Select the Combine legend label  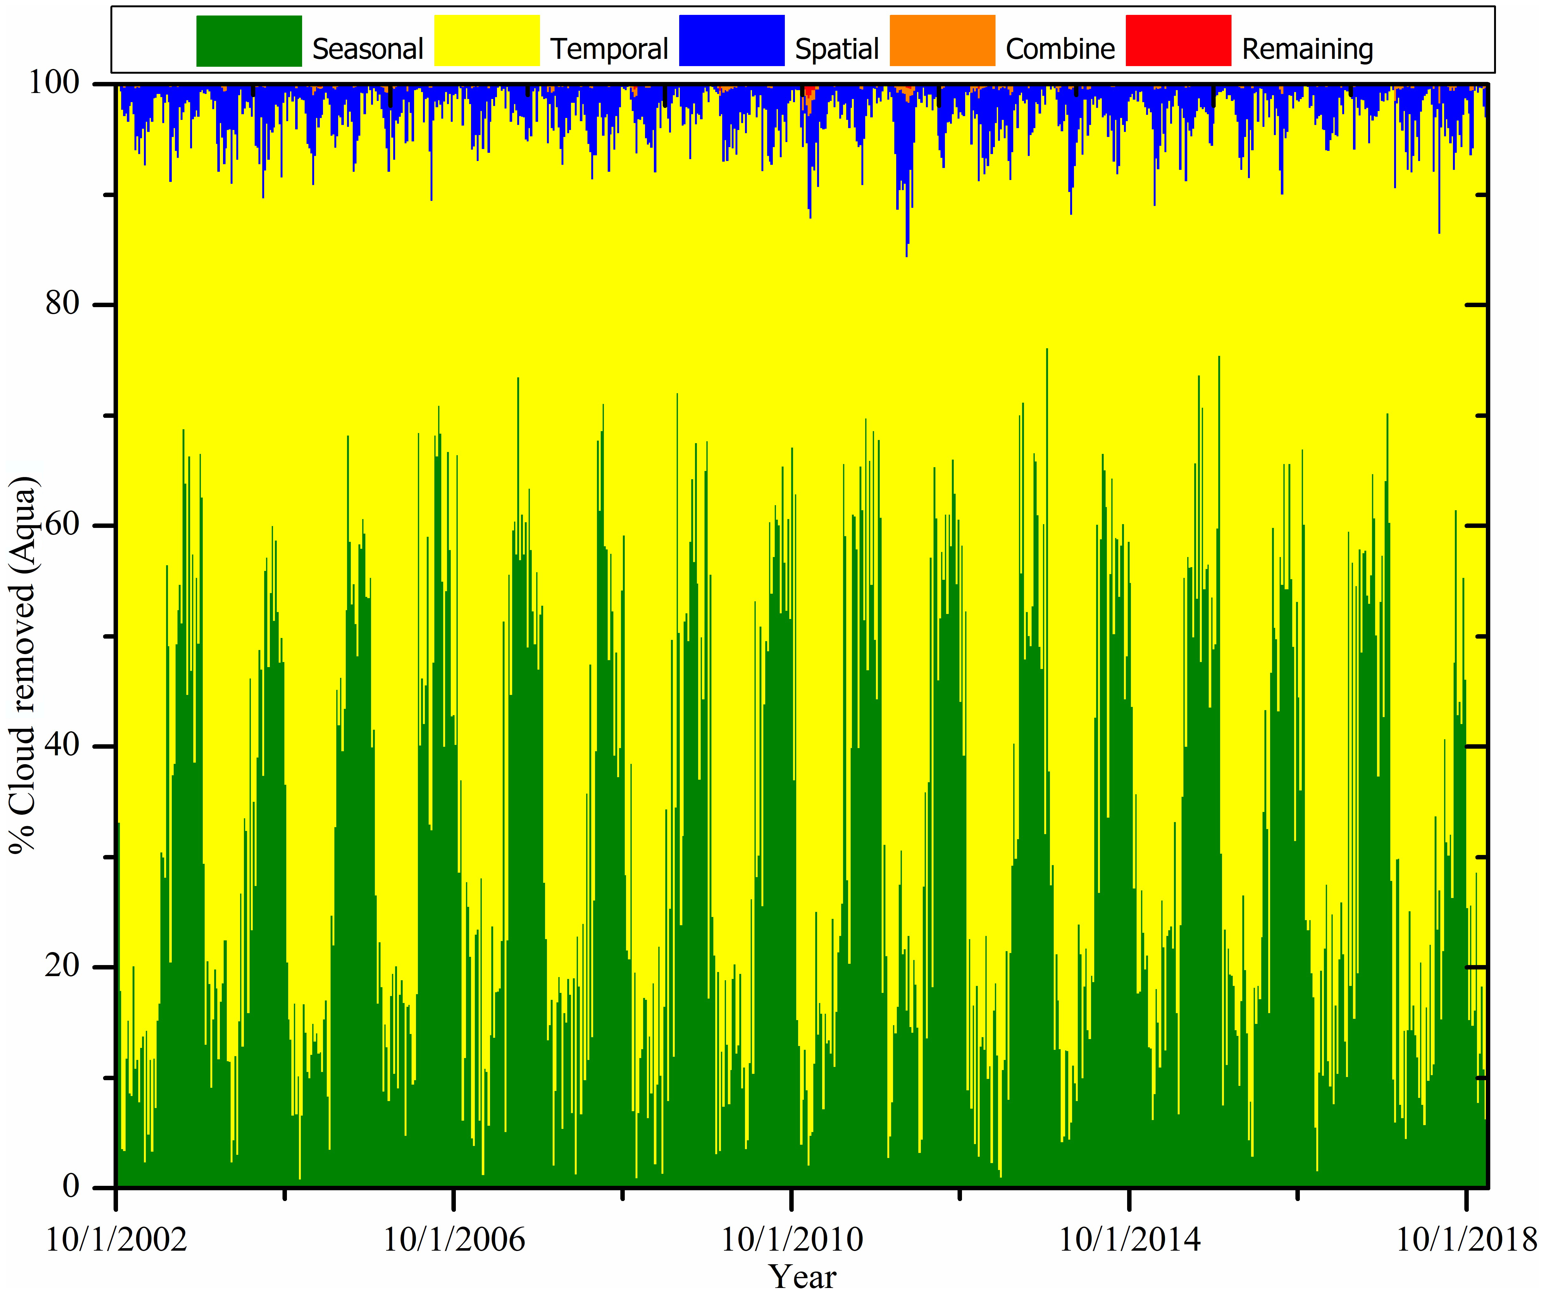coord(1060,49)
